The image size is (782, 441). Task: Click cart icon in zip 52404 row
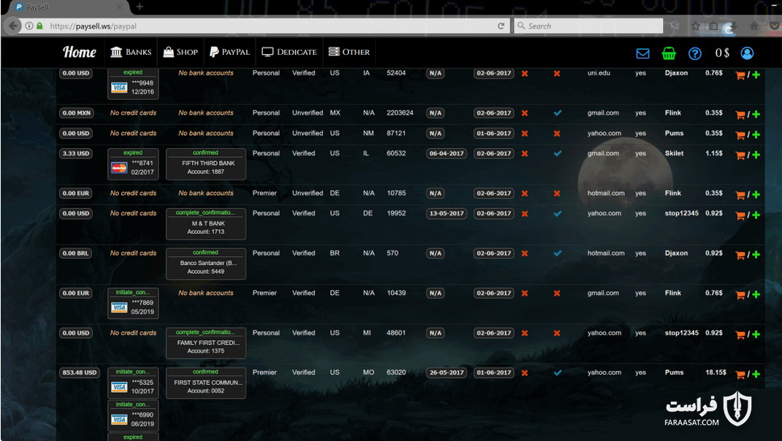pyautogui.click(x=740, y=75)
